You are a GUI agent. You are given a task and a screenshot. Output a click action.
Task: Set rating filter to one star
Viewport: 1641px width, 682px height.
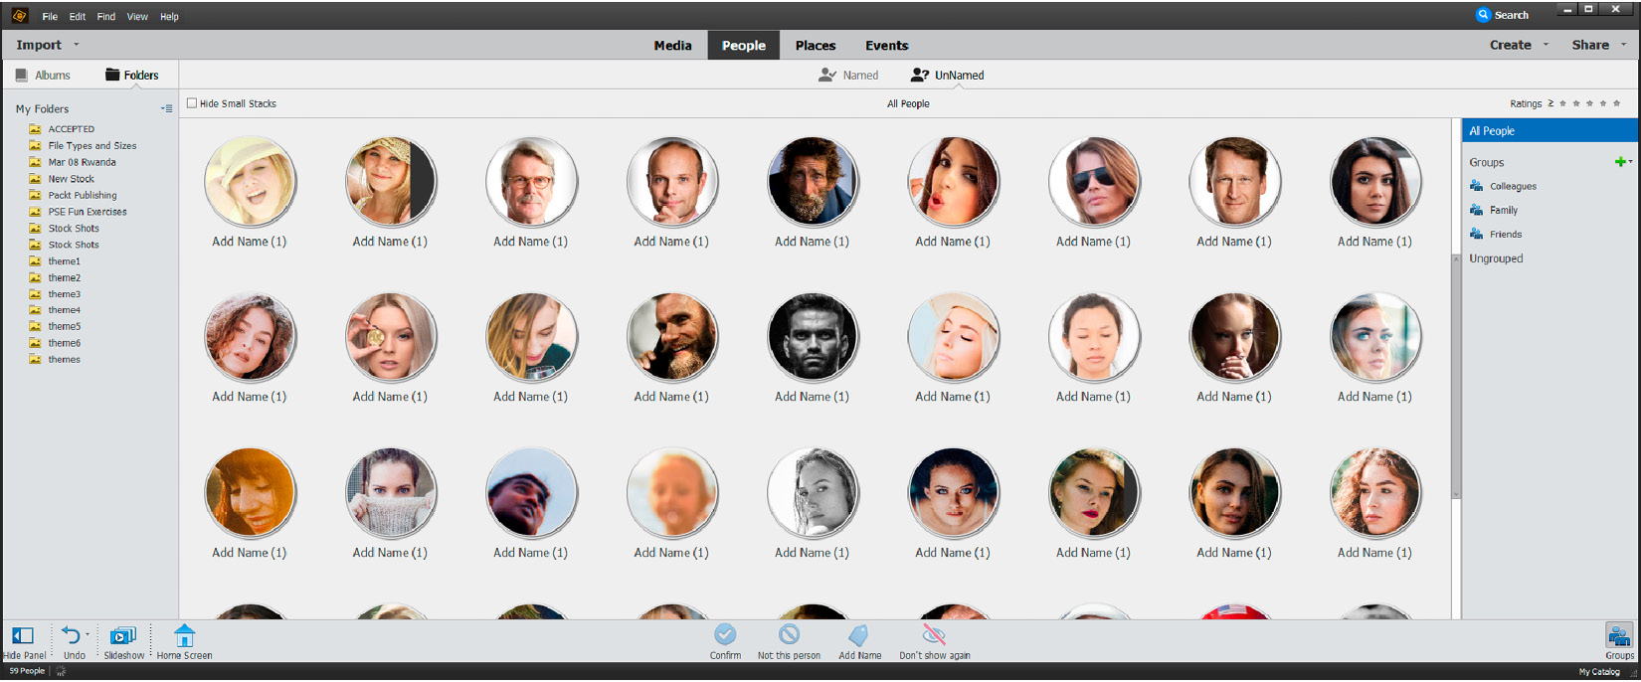click(1563, 103)
